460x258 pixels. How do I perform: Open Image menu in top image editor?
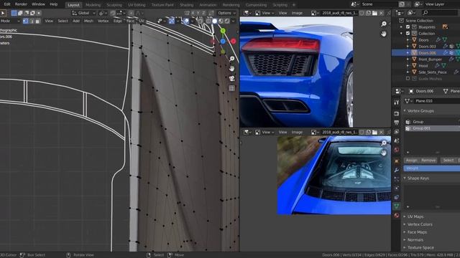click(297, 13)
